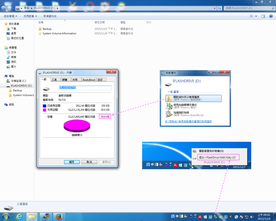
Task: Click the 取消 button
Action: (x=89, y=162)
